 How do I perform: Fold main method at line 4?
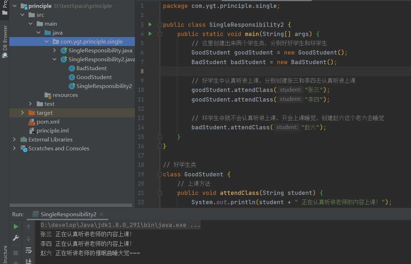click(x=160, y=34)
